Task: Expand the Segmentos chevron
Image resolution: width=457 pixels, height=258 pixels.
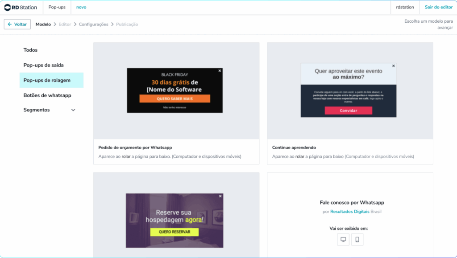Action: (73, 110)
